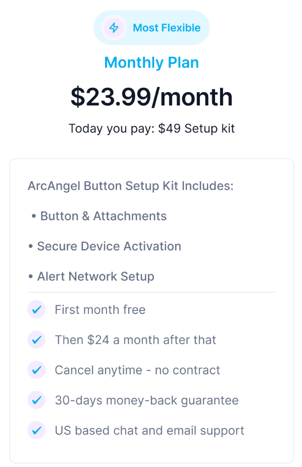Image resolution: width=302 pixels, height=467 pixels.
Task: Click the Button & Attachments bullet item
Action: [103, 216]
